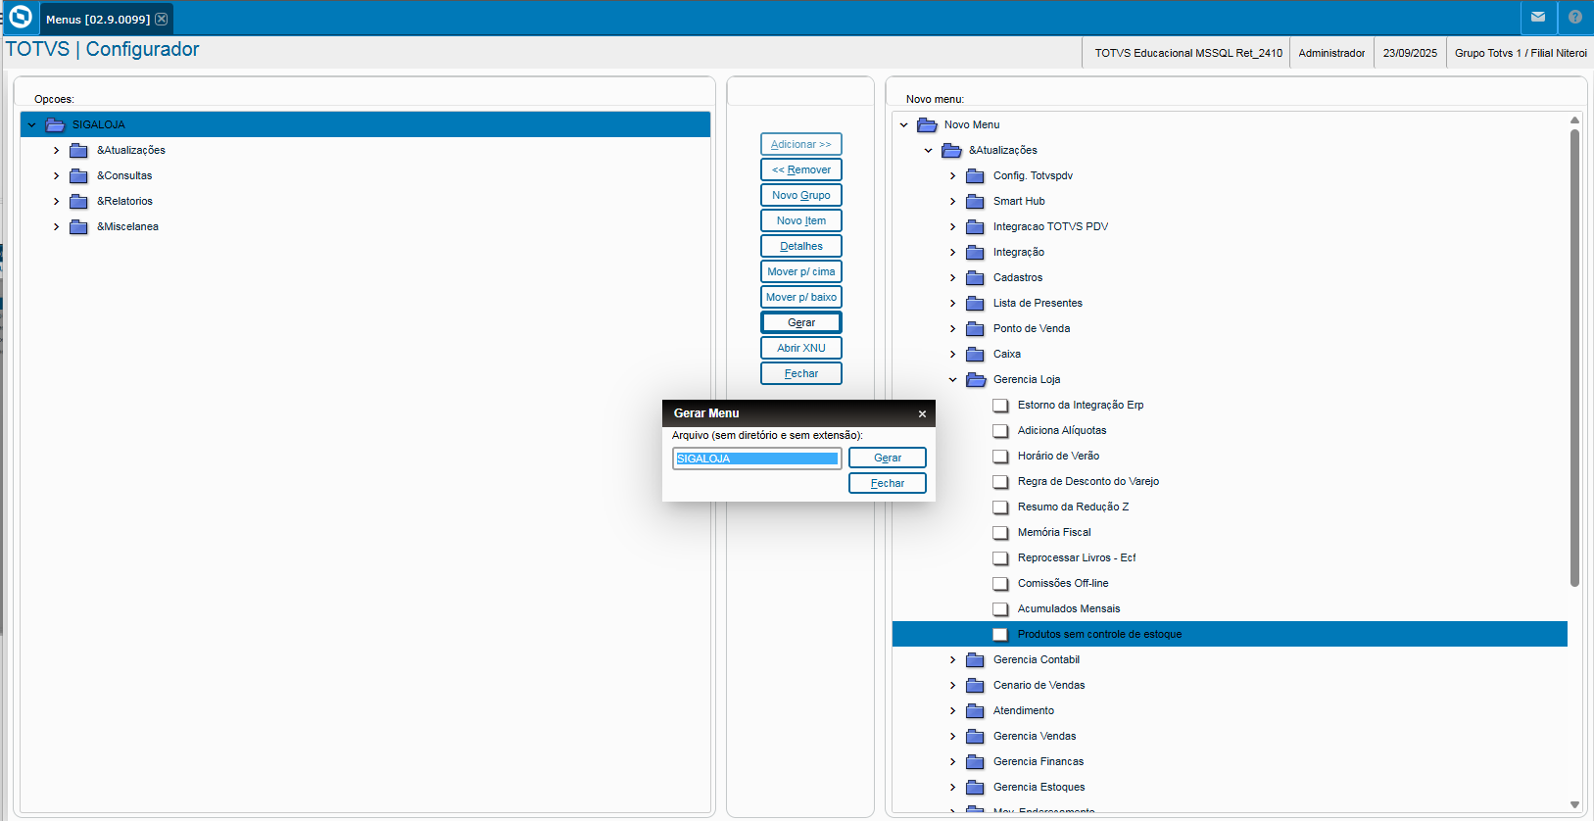Click the Gerencia Contabil folder icon

point(976,660)
